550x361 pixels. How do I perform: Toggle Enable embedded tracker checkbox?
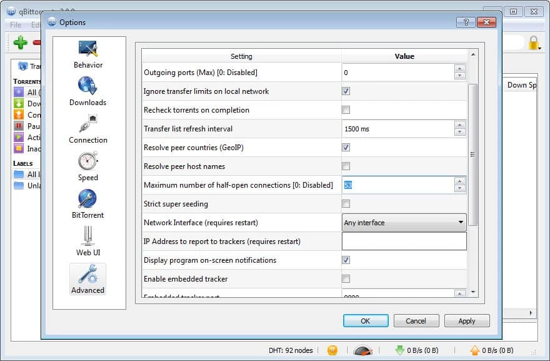[x=346, y=279]
